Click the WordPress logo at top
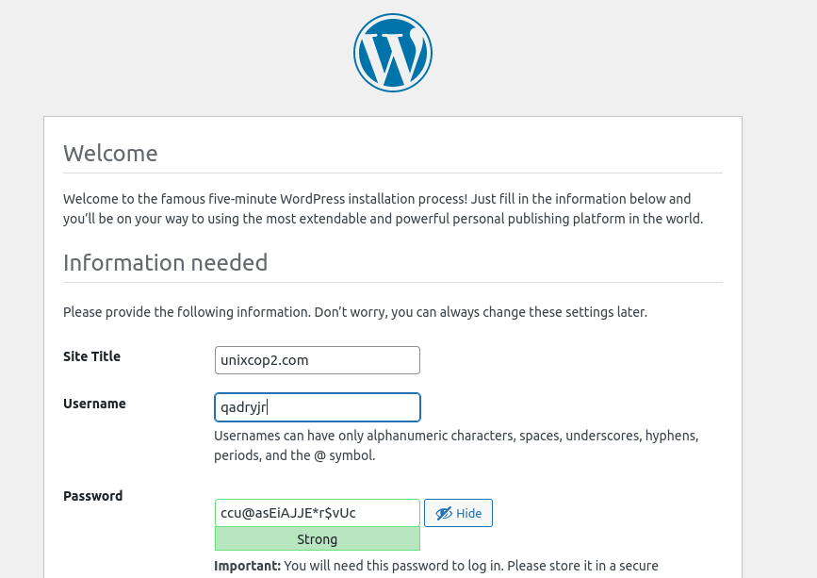Viewport: 817px width, 578px height. (x=393, y=53)
